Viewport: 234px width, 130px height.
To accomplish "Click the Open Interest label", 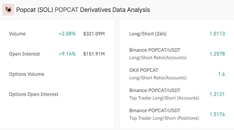I will coord(24,54).
